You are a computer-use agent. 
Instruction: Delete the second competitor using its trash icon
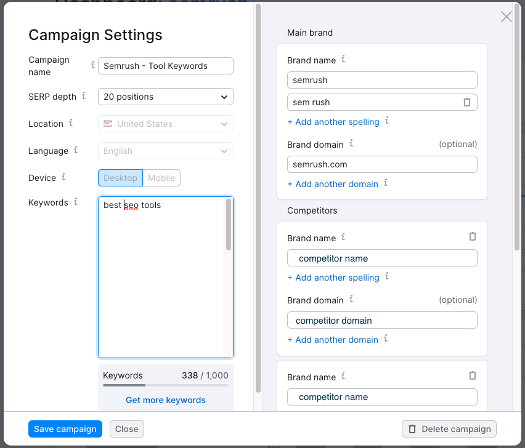tap(473, 375)
